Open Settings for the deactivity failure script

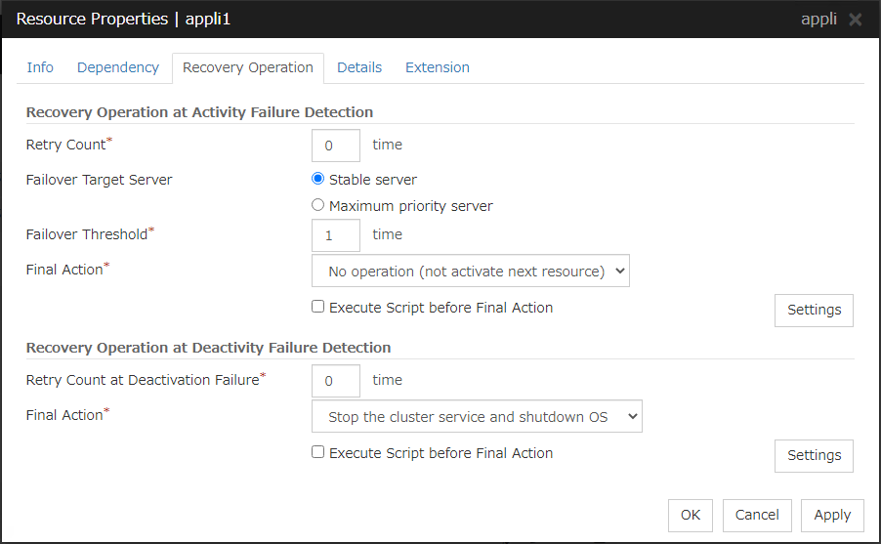tap(814, 455)
